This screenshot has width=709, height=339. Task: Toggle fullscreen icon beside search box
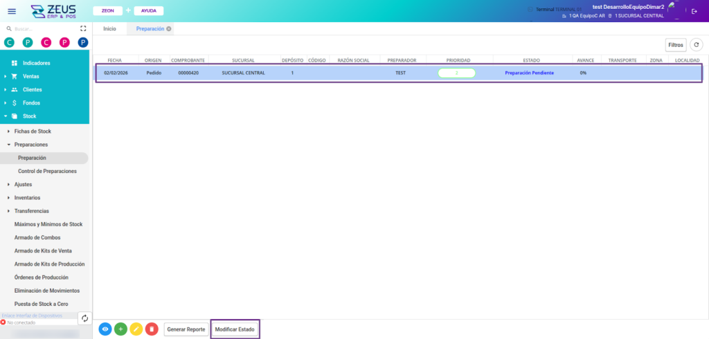tap(83, 28)
